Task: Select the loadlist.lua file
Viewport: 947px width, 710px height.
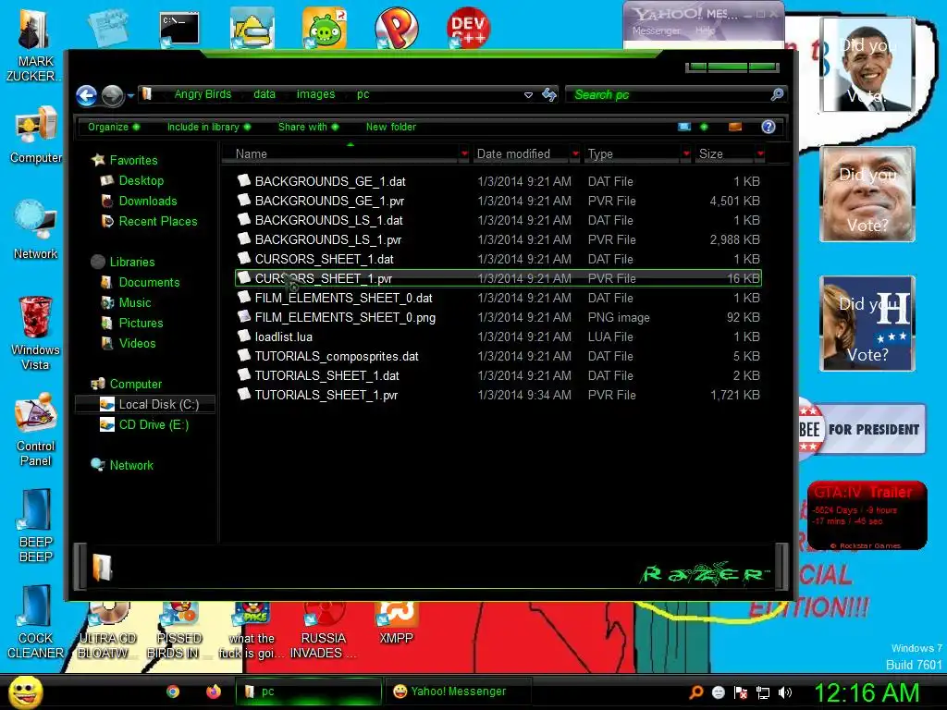Action: (x=498, y=337)
